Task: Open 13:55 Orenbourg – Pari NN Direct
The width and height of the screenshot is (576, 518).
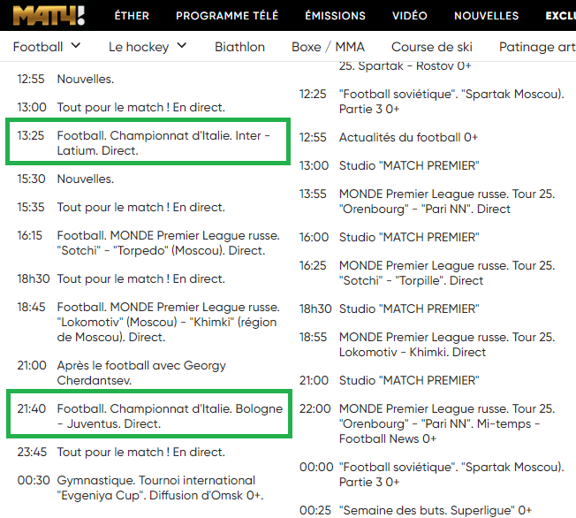Action: pos(427,202)
